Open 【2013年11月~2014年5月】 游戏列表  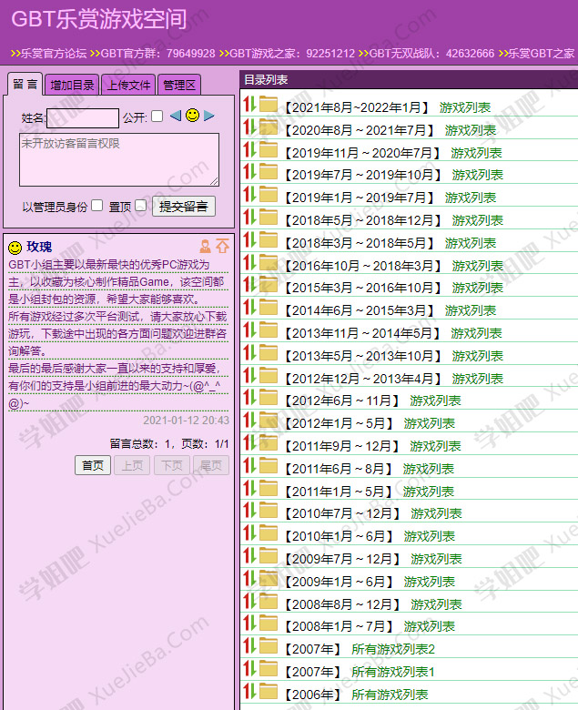[x=394, y=333]
